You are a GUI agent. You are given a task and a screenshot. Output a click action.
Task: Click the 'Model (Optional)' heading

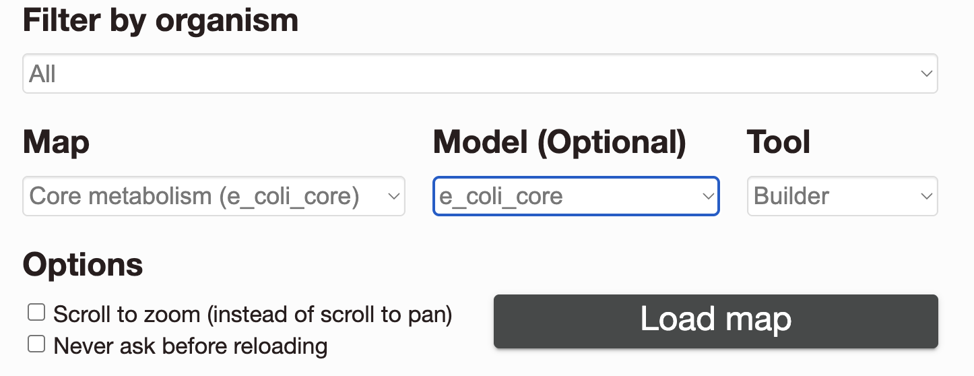(x=560, y=143)
